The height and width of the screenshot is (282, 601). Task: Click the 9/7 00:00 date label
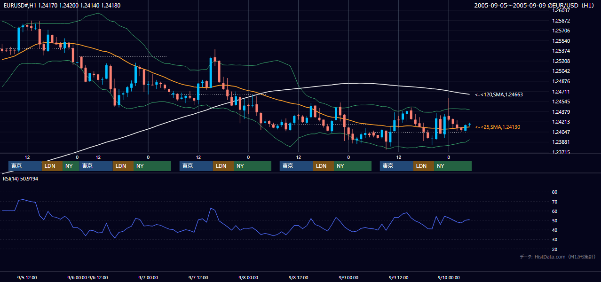(x=148, y=278)
